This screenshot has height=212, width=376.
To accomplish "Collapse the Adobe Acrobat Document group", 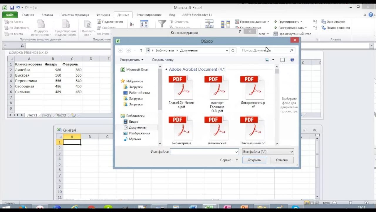I will (x=166, y=69).
